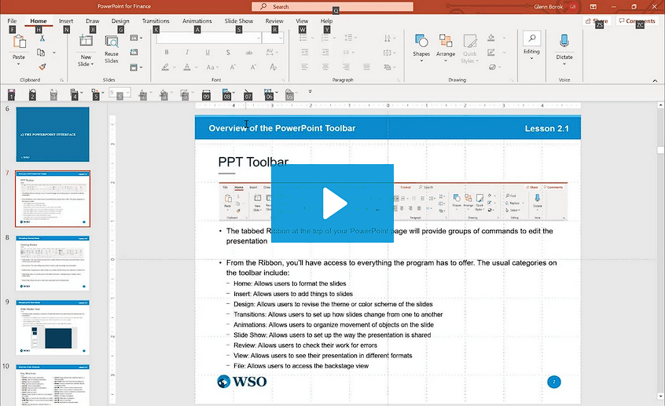Open the slide Layout dropdown

136,38
